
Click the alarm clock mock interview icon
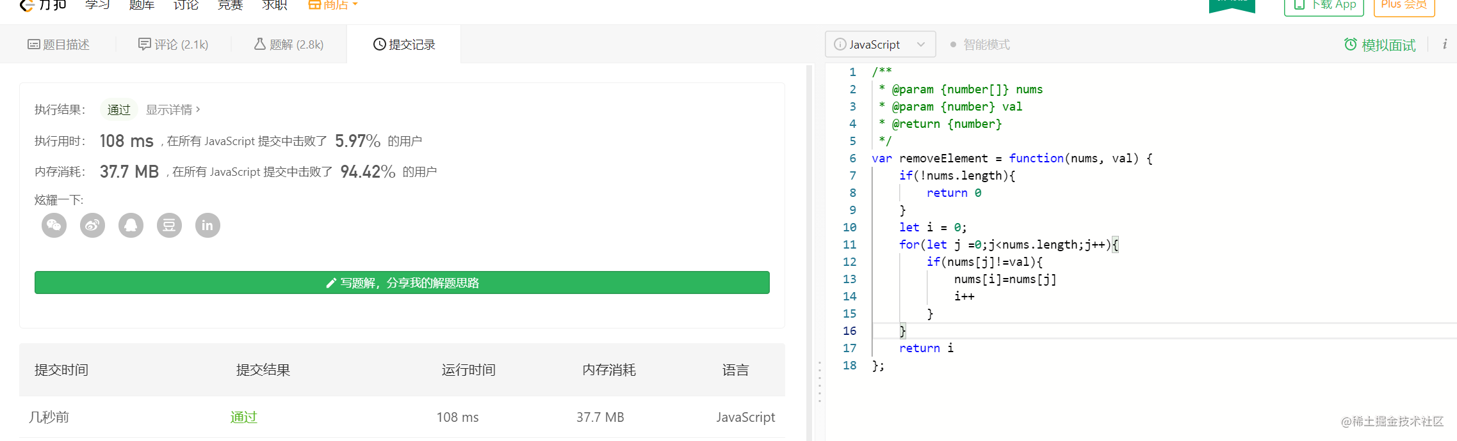pos(1350,45)
